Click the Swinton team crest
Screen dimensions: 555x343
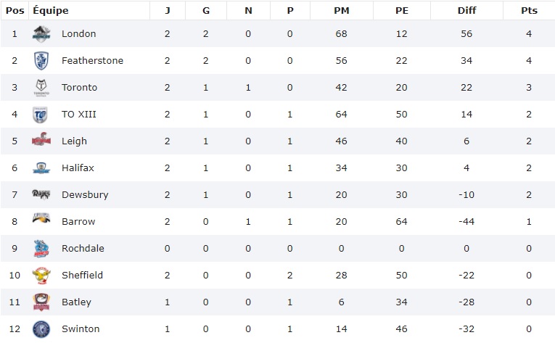tap(41, 328)
